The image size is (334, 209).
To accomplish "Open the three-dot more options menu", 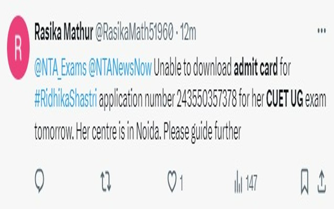I will 321,31.
